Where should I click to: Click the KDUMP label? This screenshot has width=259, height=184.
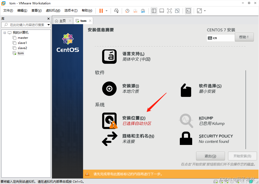206,118
